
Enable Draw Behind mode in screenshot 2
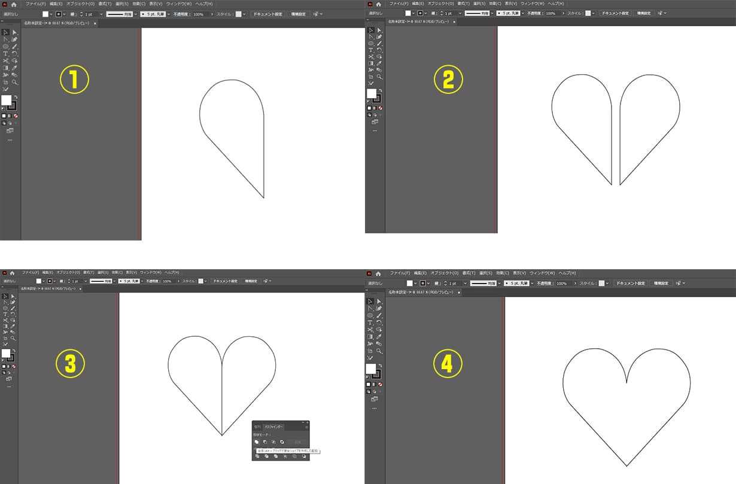coord(375,114)
